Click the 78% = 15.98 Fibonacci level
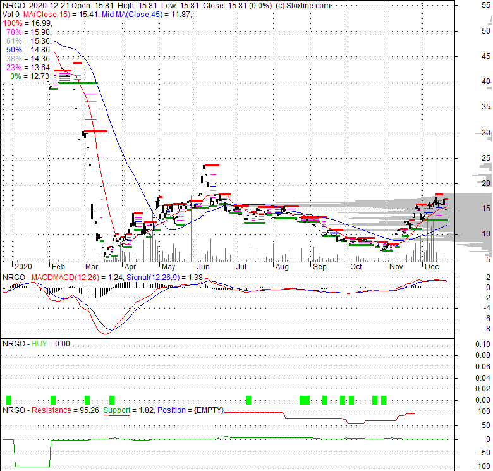Screen dimensions: 493x471 pos(29,32)
